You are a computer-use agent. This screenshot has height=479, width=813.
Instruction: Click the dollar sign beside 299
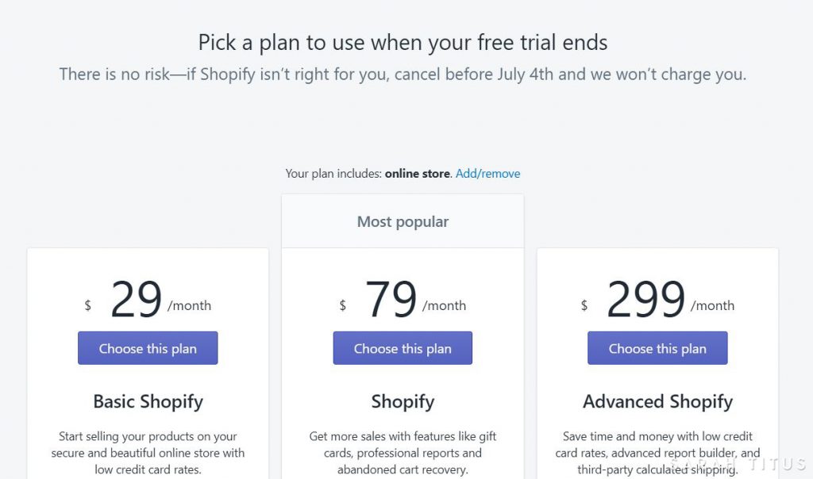tap(584, 305)
